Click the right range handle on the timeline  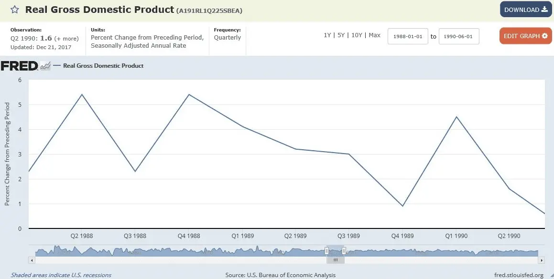coord(344,251)
